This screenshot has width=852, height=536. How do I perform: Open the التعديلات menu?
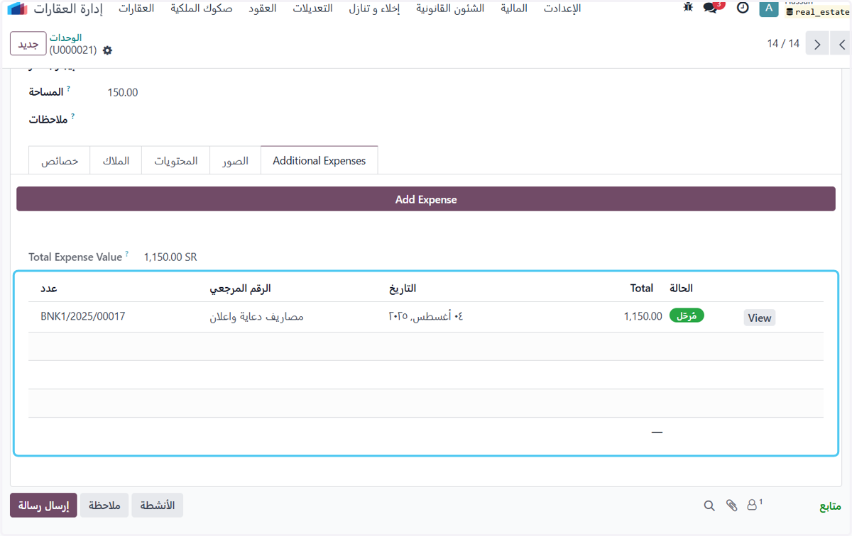click(x=312, y=9)
